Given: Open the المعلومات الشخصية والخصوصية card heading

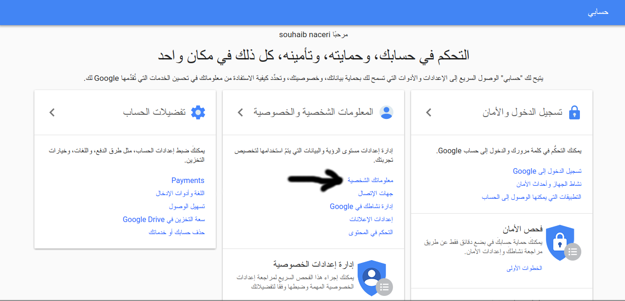Looking at the screenshot, I should (313, 112).
